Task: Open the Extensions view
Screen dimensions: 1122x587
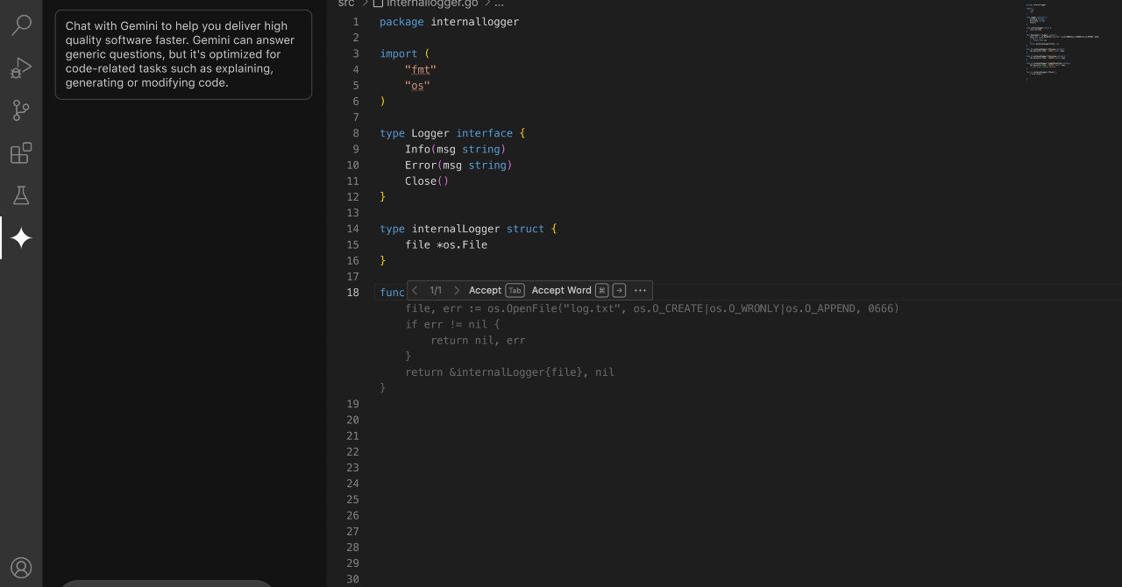Action: 21,153
